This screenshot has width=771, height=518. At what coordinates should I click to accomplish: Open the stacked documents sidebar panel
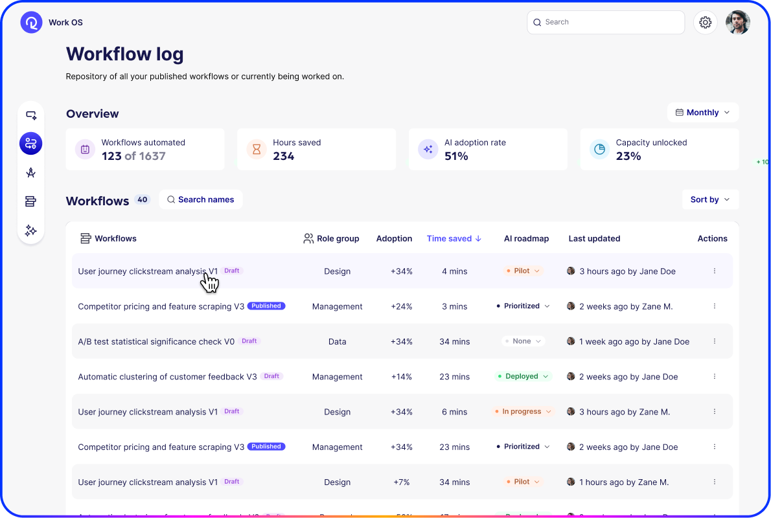pos(30,201)
